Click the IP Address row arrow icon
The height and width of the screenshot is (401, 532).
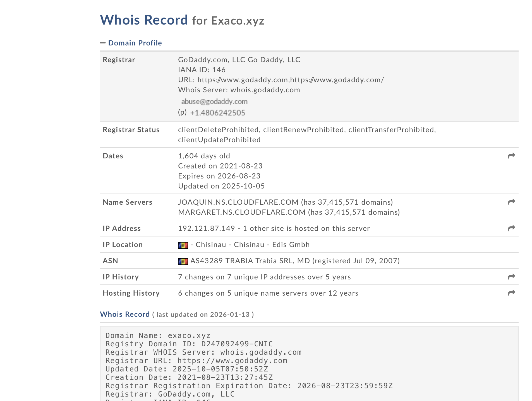[x=511, y=228]
